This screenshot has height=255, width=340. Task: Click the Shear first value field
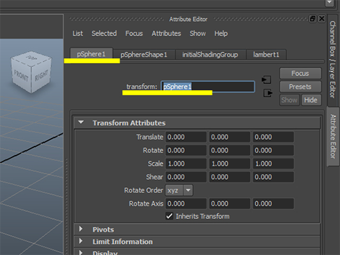click(x=186, y=177)
